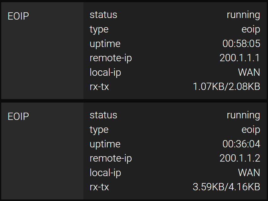The width and height of the screenshot is (268, 201).
Task: Click WAN local-ip value in first panel
Action: 249,72
